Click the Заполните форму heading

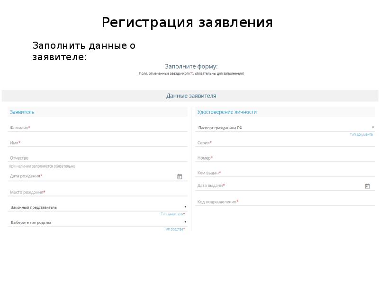coord(191,67)
